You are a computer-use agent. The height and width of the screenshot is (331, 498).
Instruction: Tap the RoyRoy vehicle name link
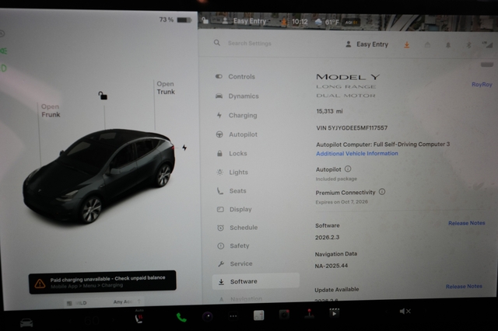(x=482, y=85)
